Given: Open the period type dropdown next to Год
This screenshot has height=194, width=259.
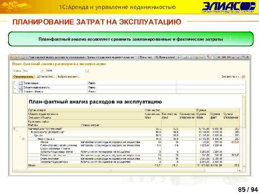Looking at the screenshot, I should coord(42,71).
